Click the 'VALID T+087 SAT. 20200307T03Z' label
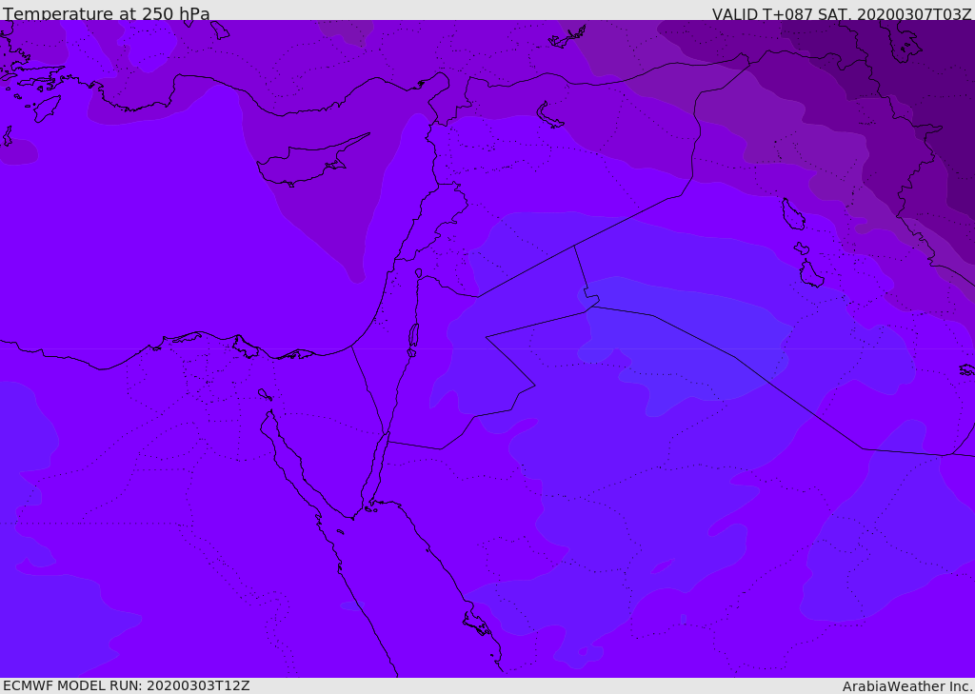975x694 pixels. [842, 13]
